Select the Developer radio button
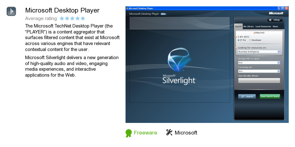 250,40
